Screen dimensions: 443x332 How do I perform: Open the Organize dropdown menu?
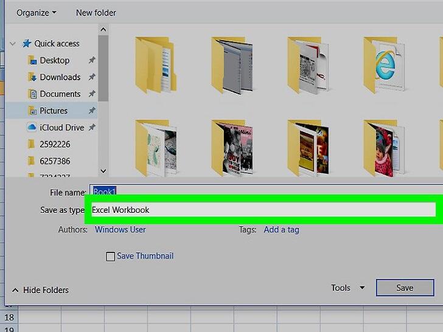click(x=36, y=13)
